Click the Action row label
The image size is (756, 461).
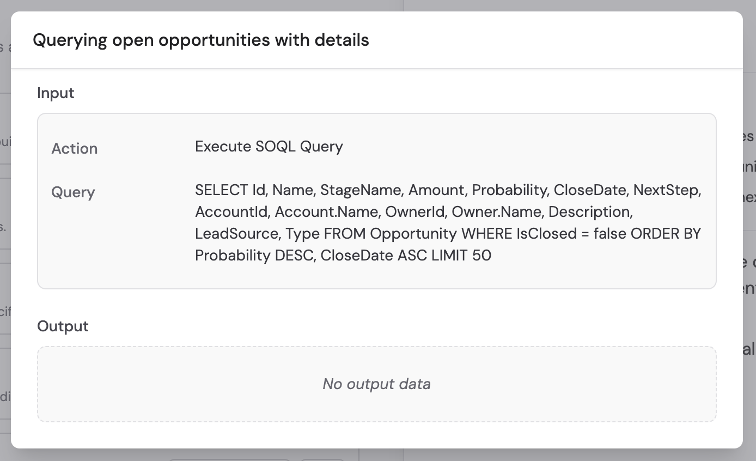click(74, 148)
